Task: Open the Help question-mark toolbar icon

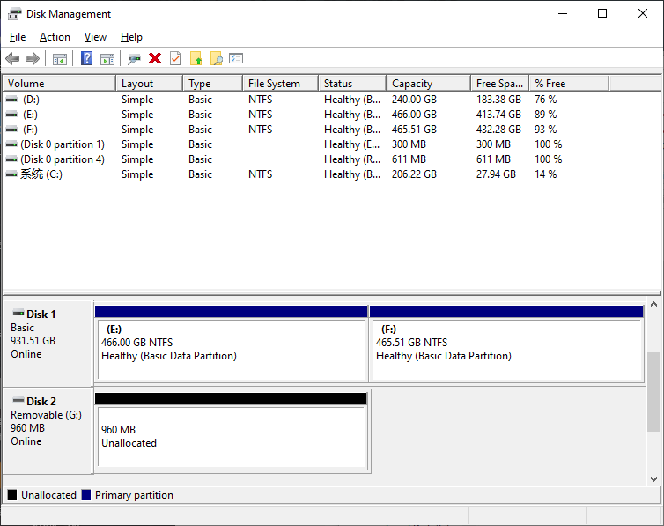Action: click(x=86, y=58)
